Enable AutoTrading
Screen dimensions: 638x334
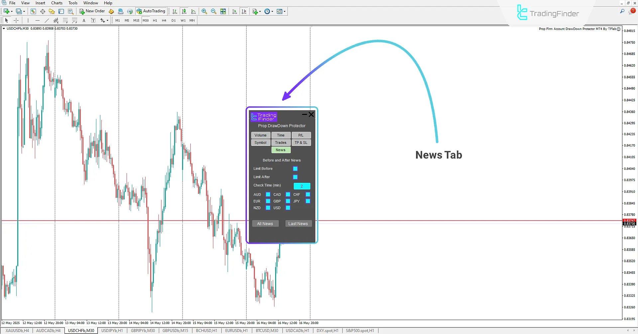(x=151, y=11)
